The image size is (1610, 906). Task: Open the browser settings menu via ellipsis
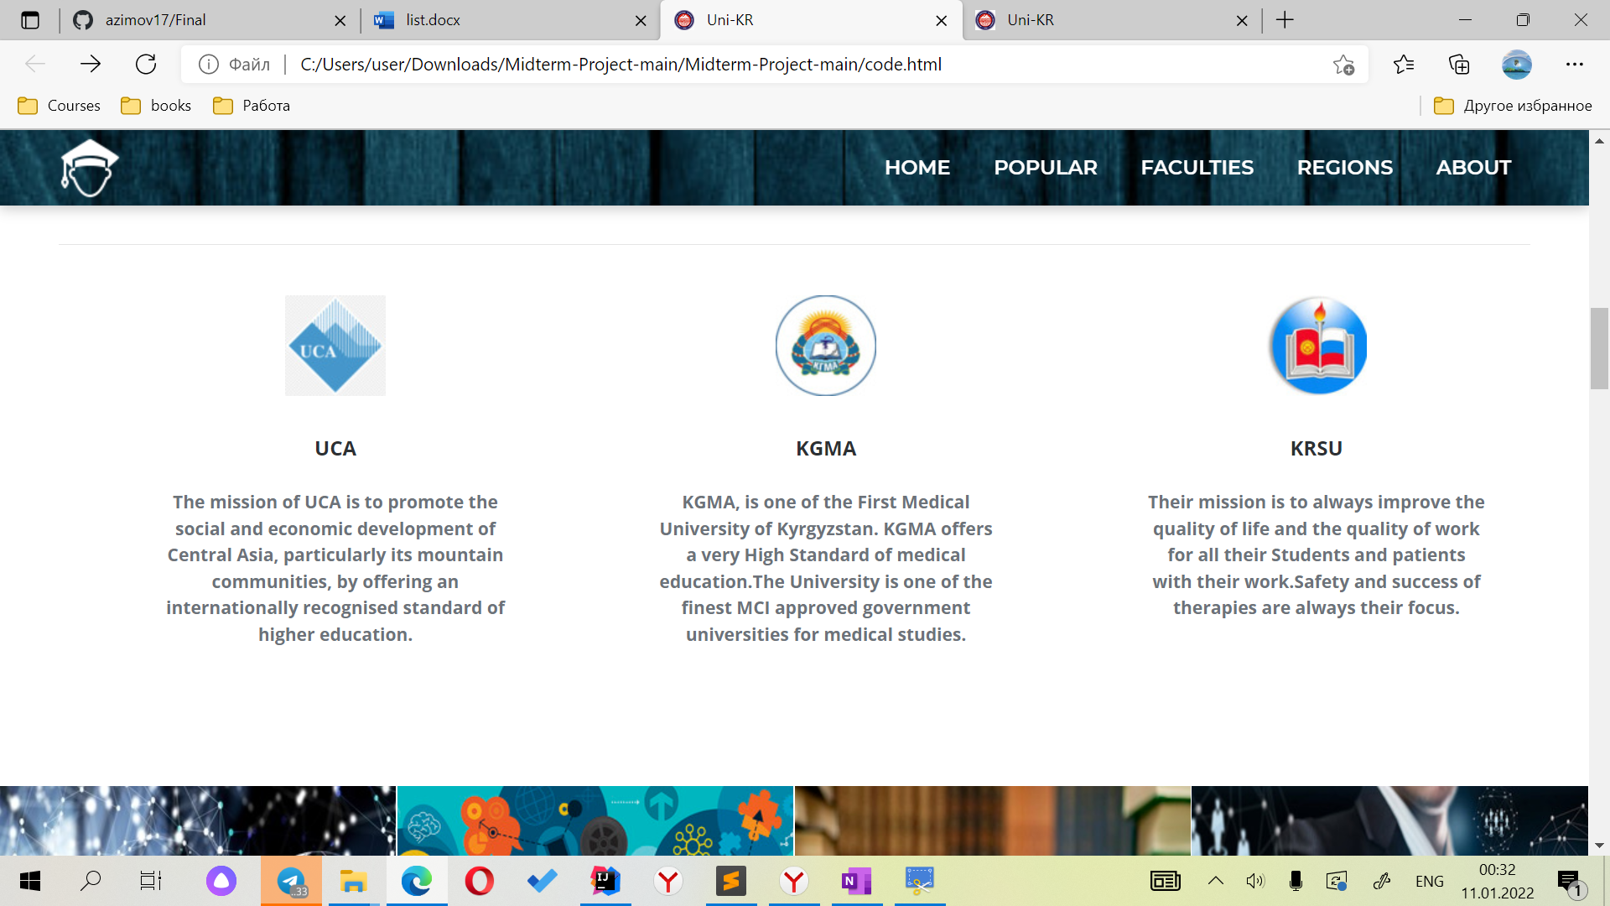click(1576, 65)
